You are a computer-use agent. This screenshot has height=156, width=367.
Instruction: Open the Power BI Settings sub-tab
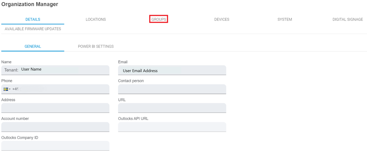coord(95,46)
